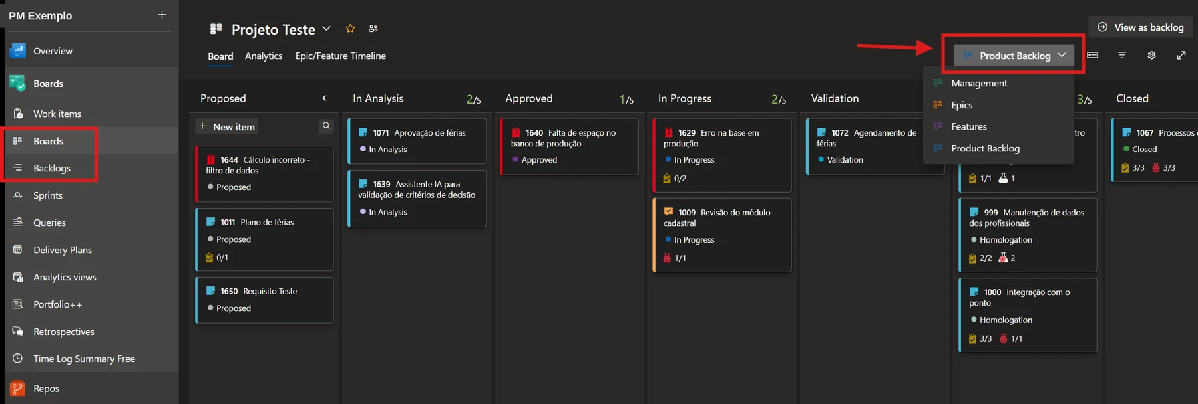The image size is (1198, 404).
Task: Open card 1629 Erro na base
Action: [x=722, y=155]
